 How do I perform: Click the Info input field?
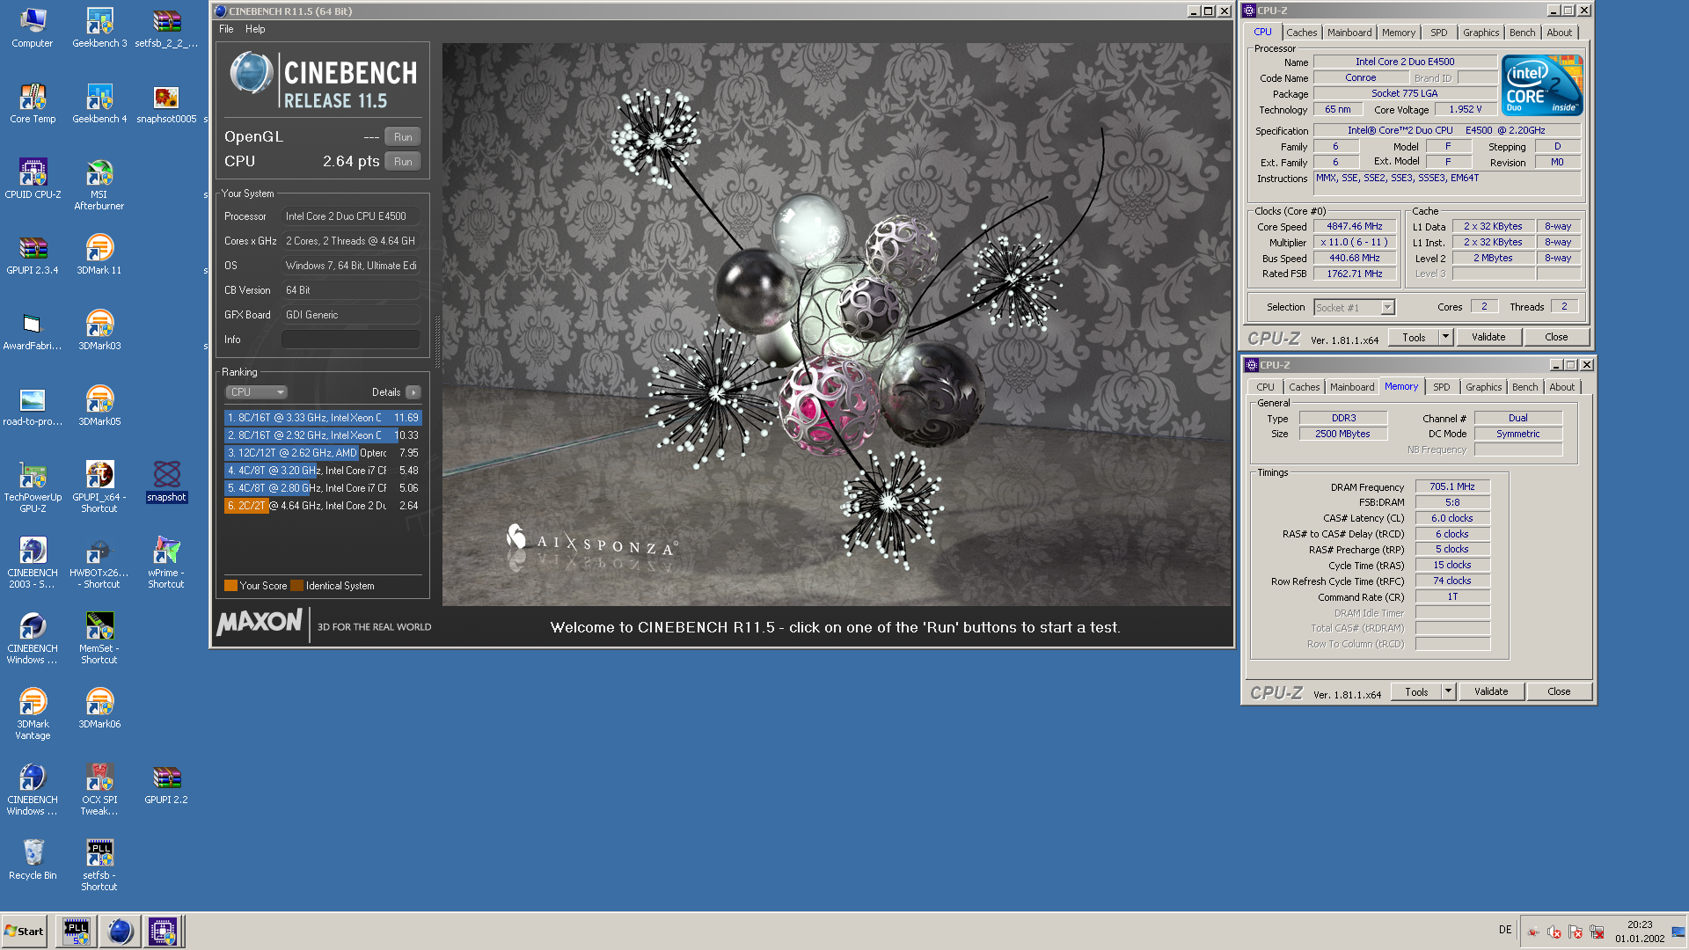[350, 340]
